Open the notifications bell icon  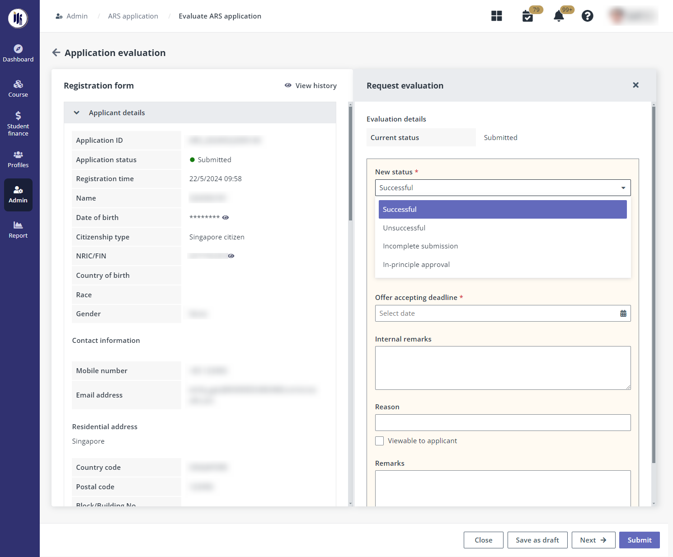(559, 16)
